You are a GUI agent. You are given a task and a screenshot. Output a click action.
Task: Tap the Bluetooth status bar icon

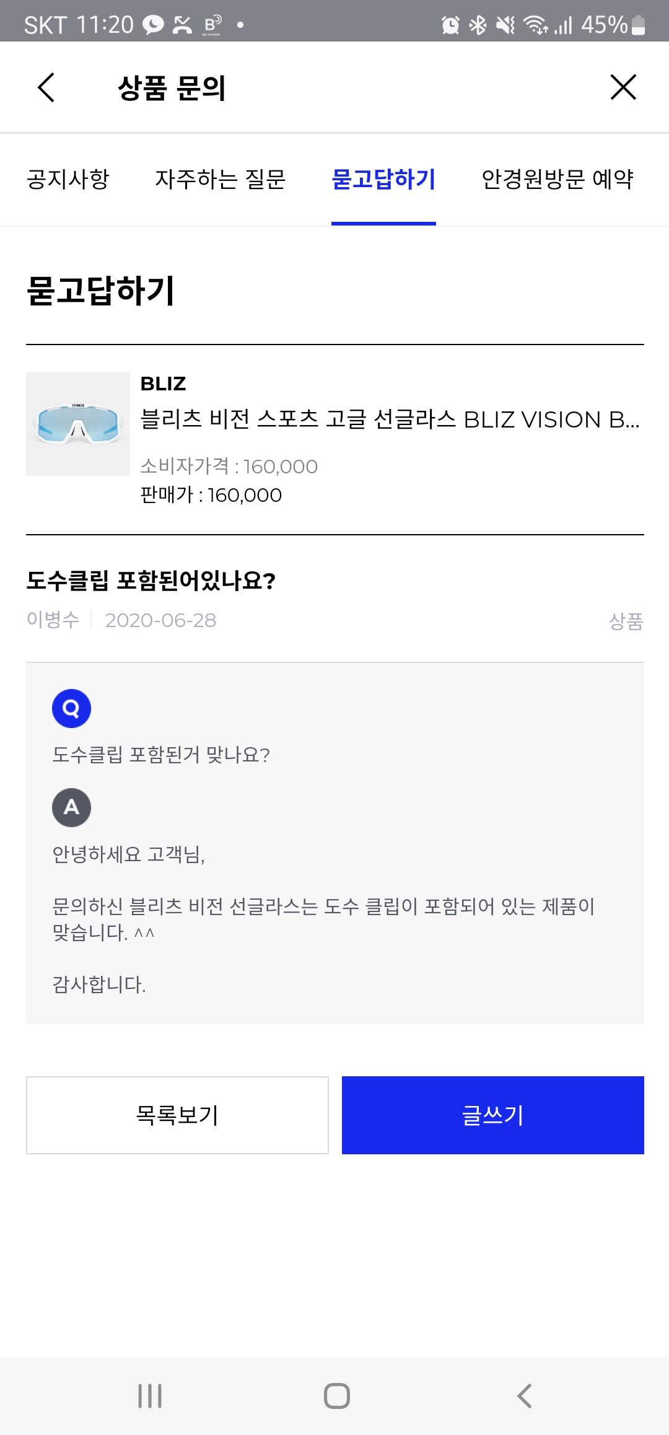(478, 25)
